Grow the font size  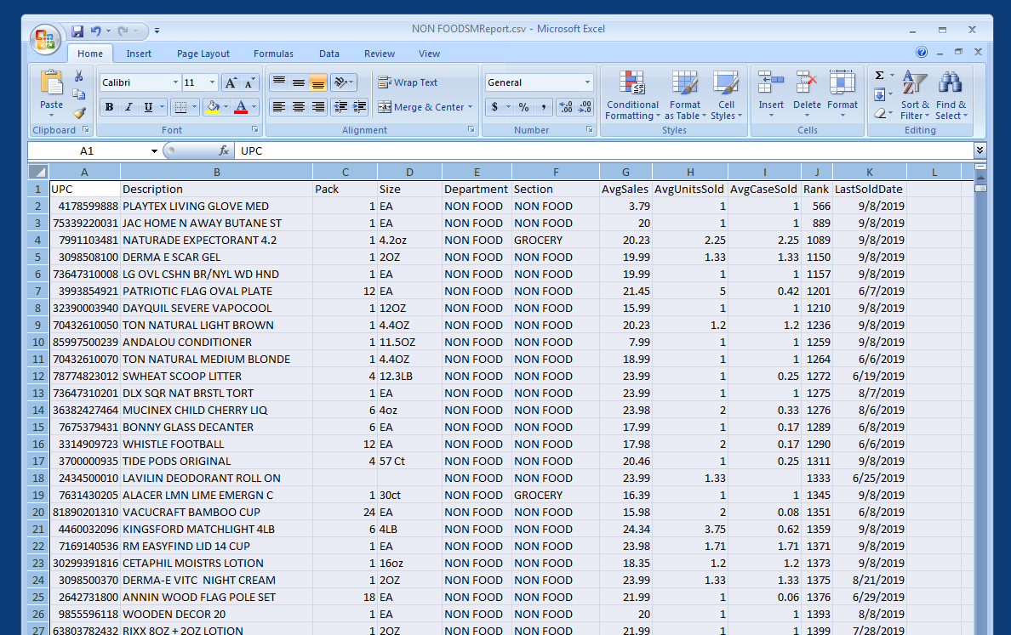[x=230, y=82]
